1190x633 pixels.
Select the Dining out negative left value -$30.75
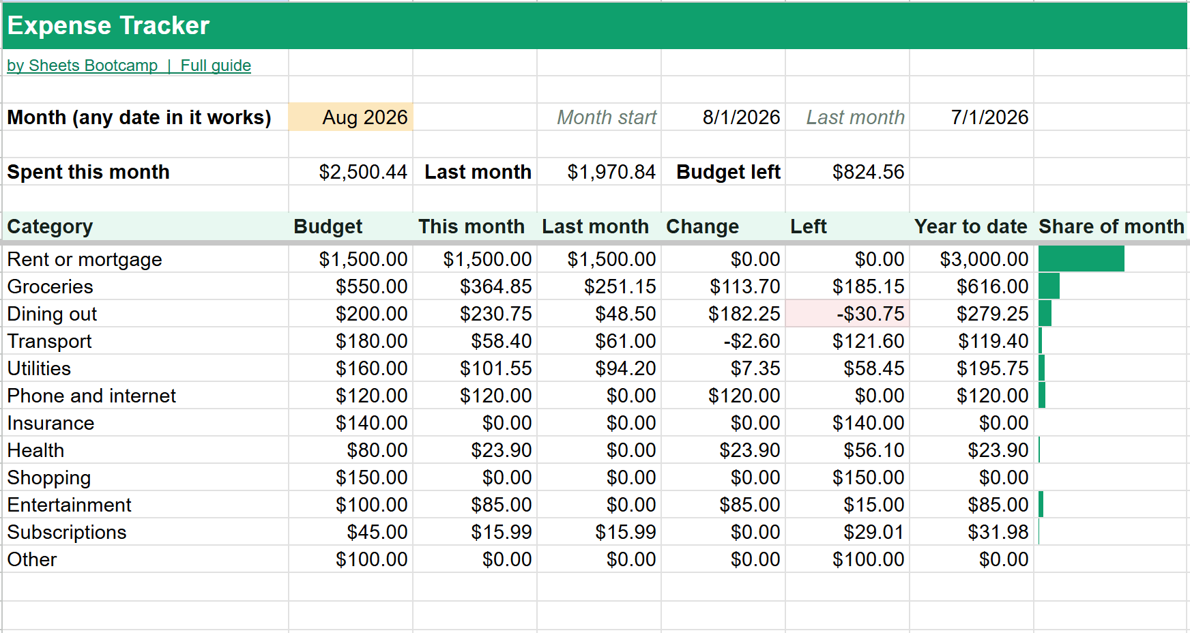(x=847, y=314)
